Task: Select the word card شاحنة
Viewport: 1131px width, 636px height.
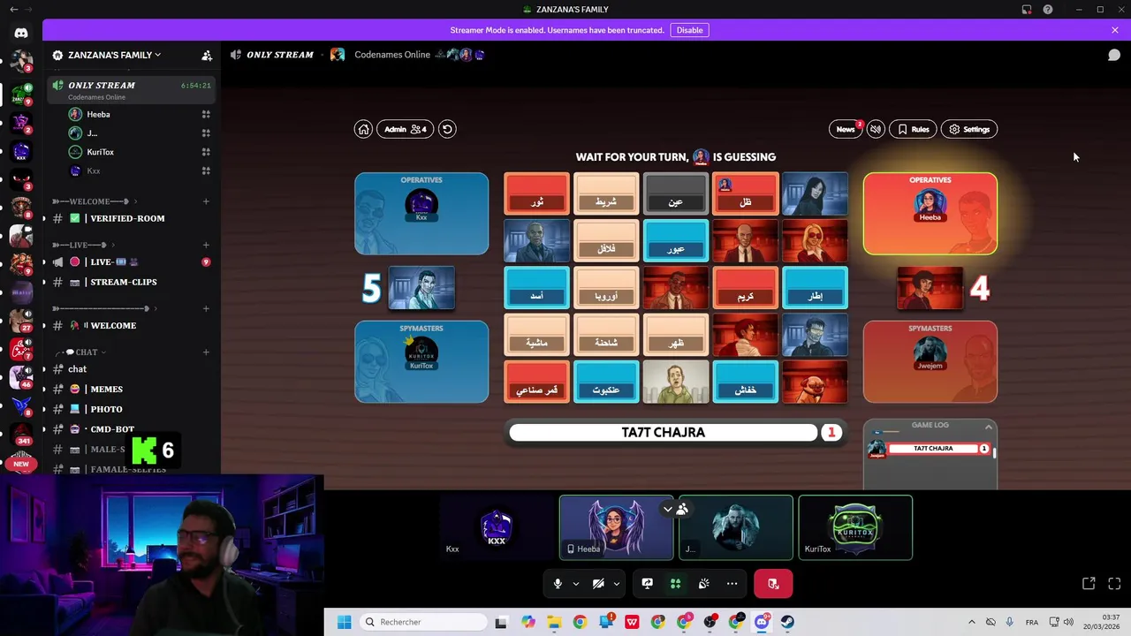Action: point(606,335)
